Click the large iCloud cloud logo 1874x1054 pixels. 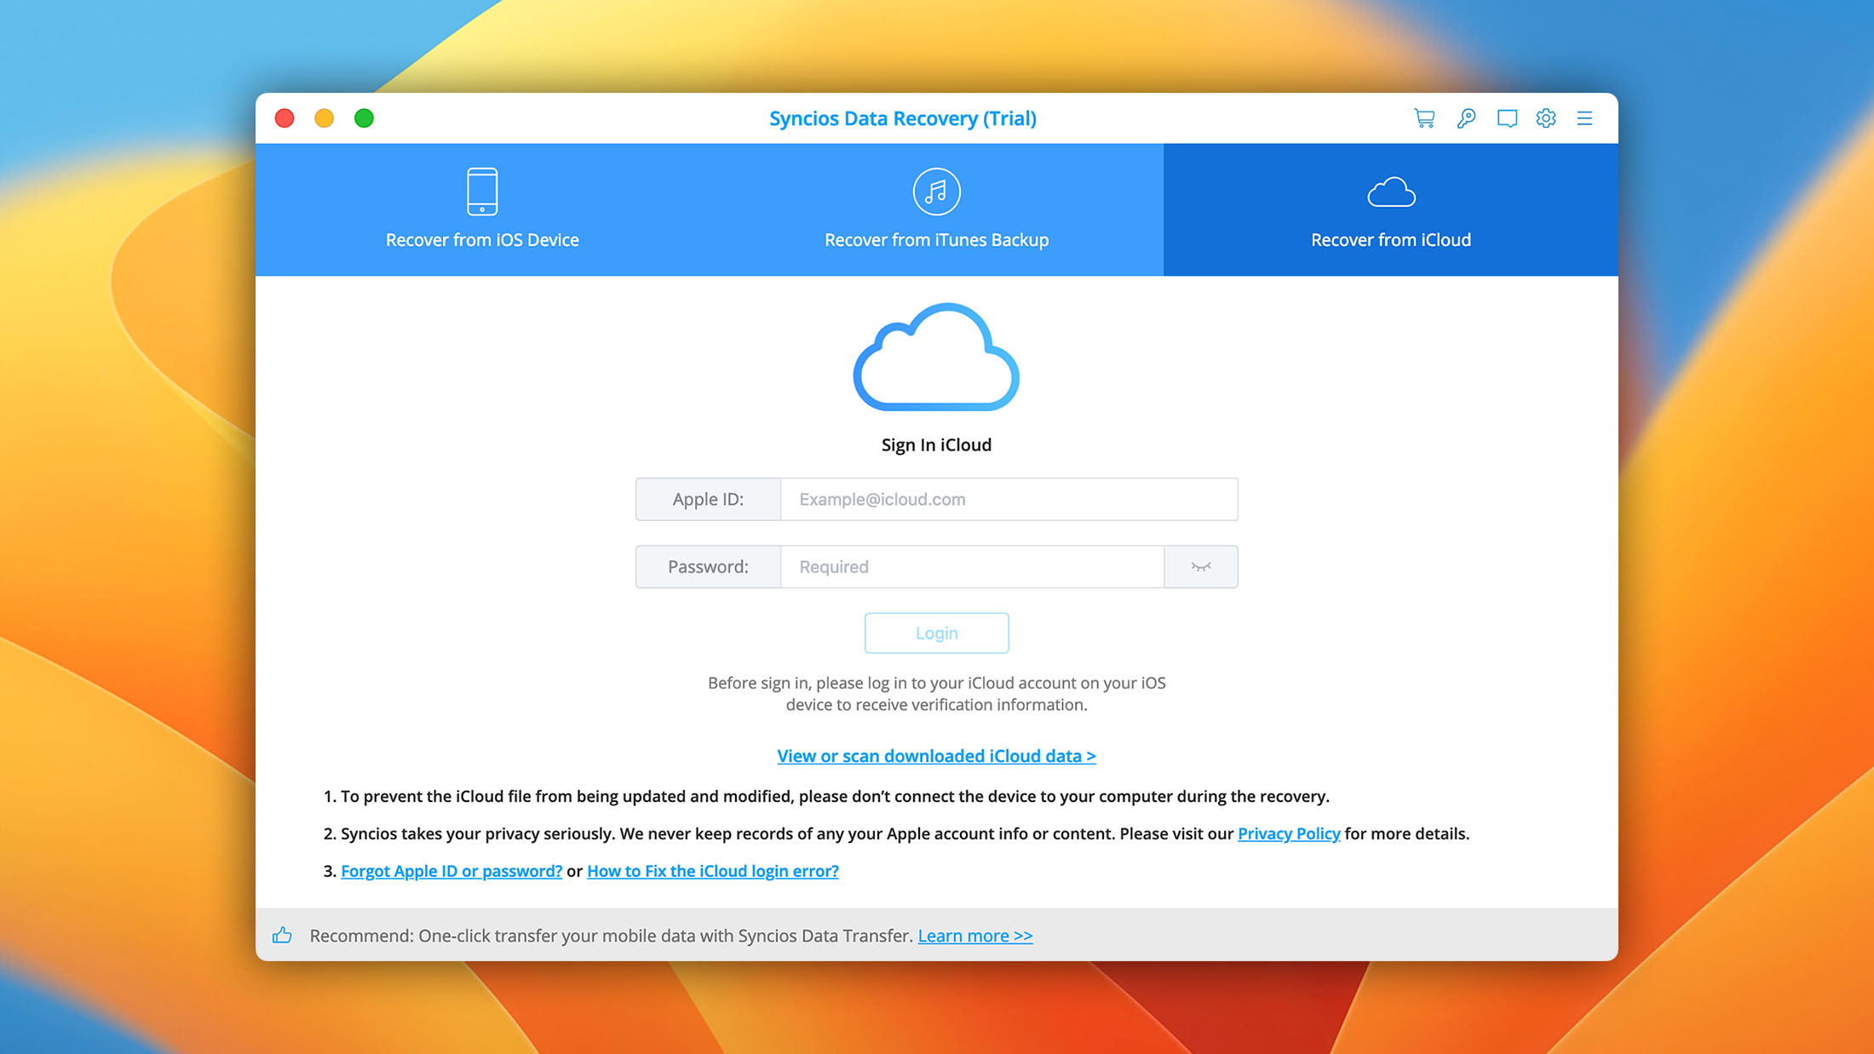(x=936, y=357)
